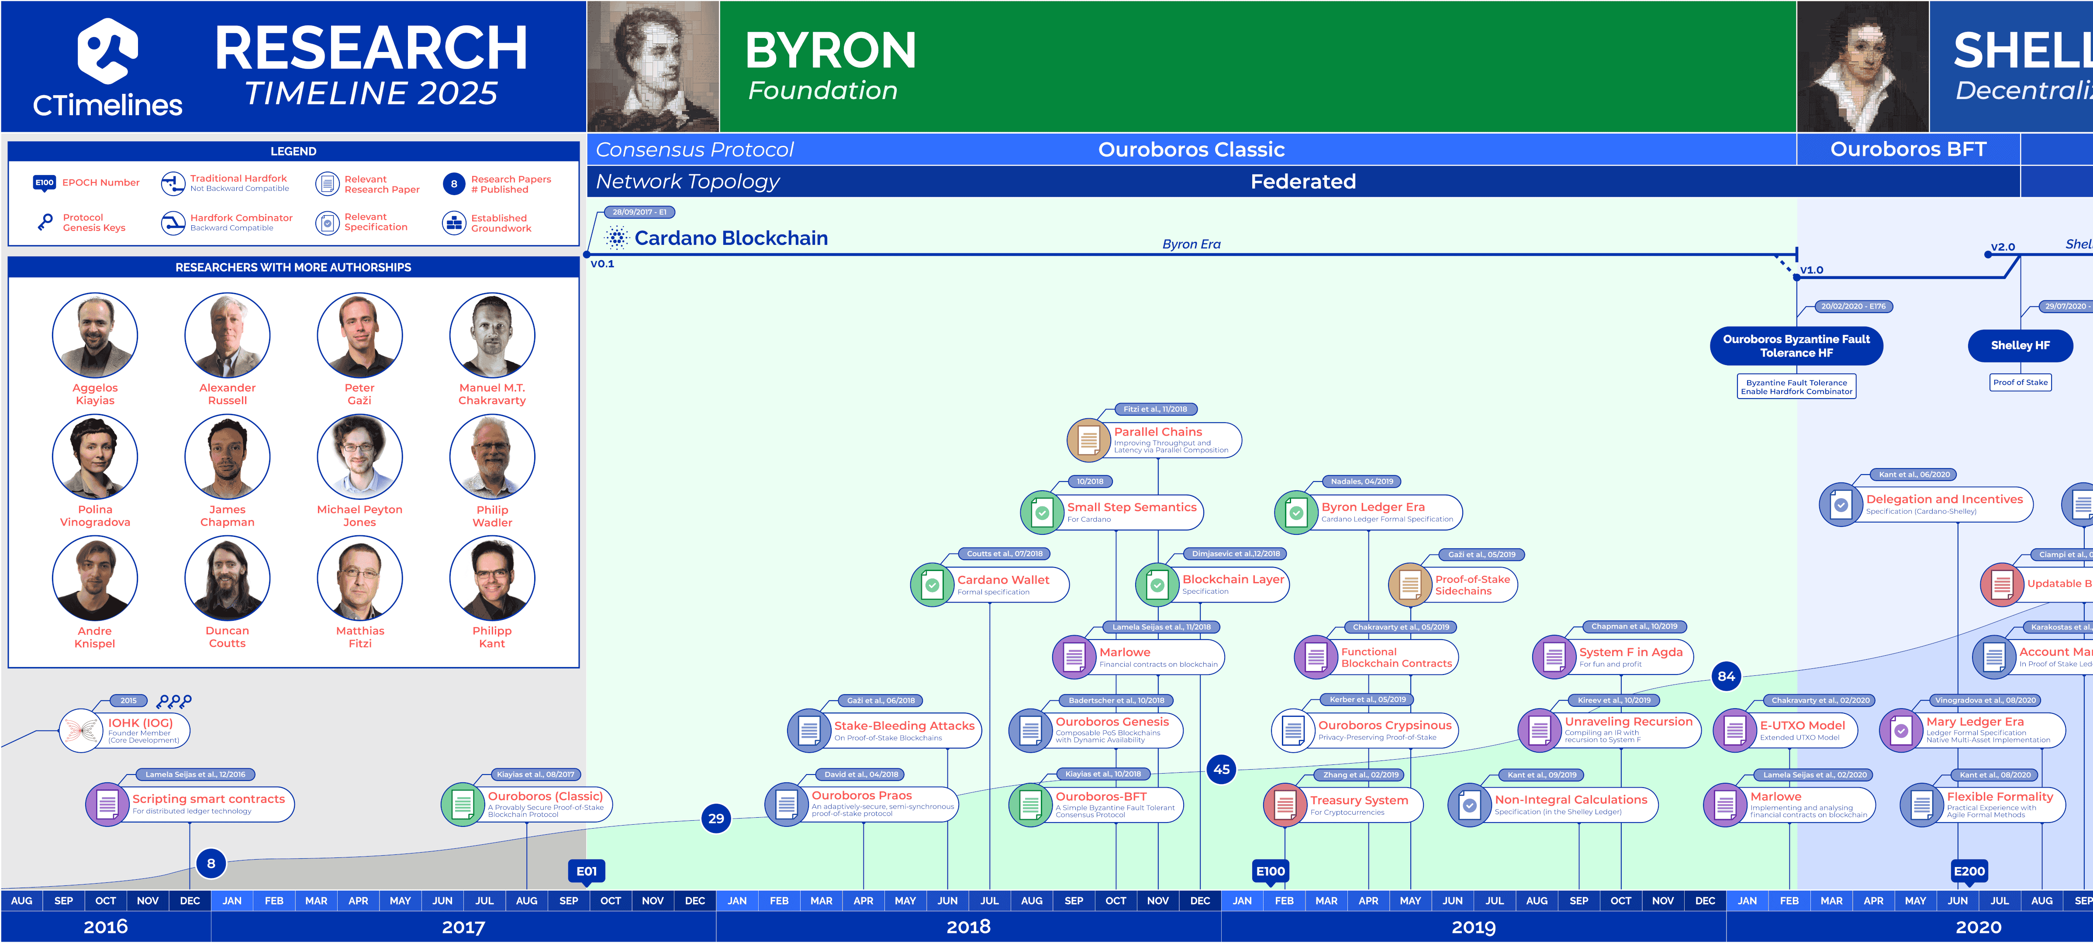Screen dimensions: 2093x943
Task: Click the Marlowe 2018 research paper icon
Action: [x=1073, y=657]
